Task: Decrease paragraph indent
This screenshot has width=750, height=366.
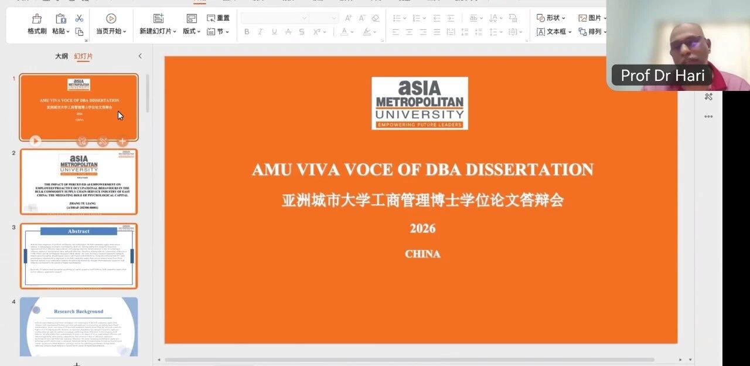Action: pyautogui.click(x=437, y=18)
